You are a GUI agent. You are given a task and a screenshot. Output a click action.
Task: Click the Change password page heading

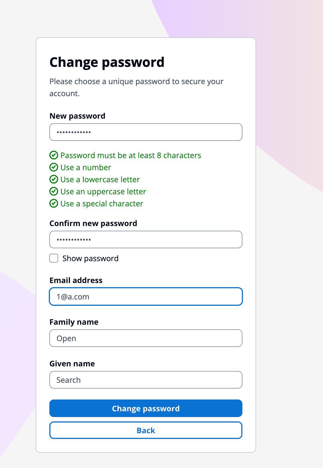point(107,62)
